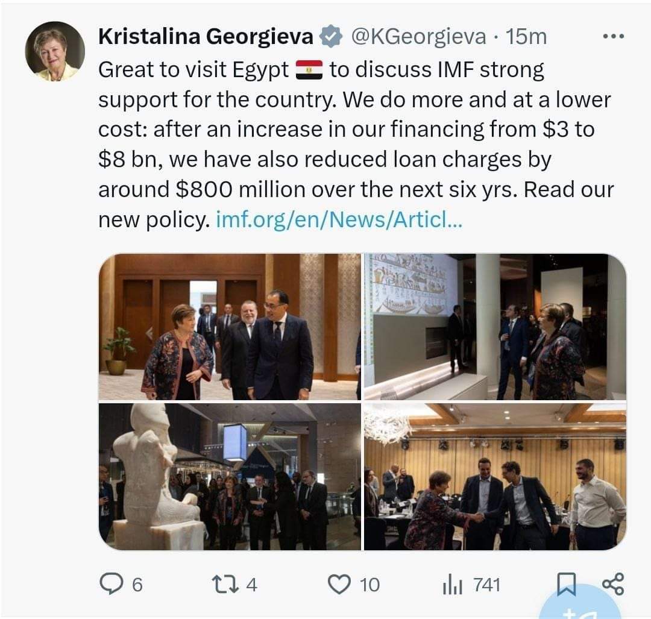Viewport: 651px width, 619px height.
Task: Open top-left photo of hallway walk
Action: (x=230, y=327)
